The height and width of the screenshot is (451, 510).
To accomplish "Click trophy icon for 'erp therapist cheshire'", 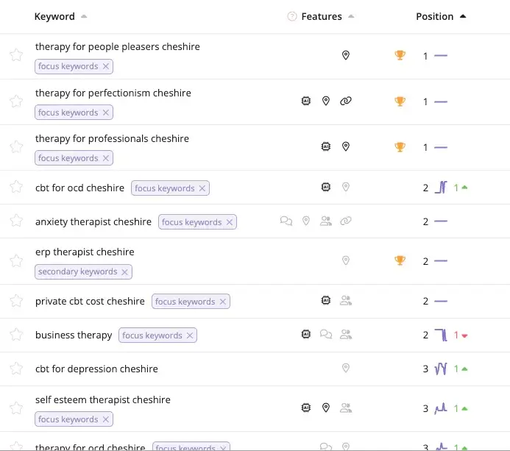I will (x=400, y=260).
